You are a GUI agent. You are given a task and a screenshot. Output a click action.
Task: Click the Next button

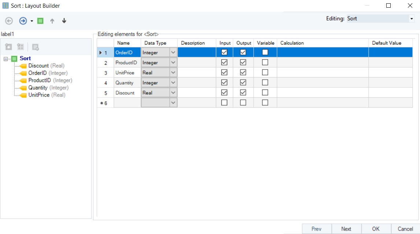click(346, 229)
